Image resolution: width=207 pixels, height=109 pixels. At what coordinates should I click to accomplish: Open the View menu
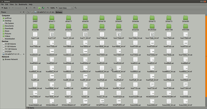click(x=12, y=4)
